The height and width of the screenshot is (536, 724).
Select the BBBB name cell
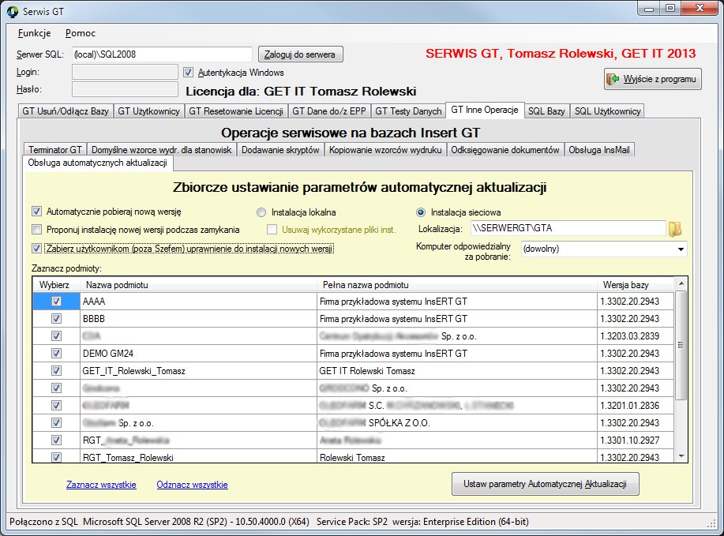[x=198, y=319]
